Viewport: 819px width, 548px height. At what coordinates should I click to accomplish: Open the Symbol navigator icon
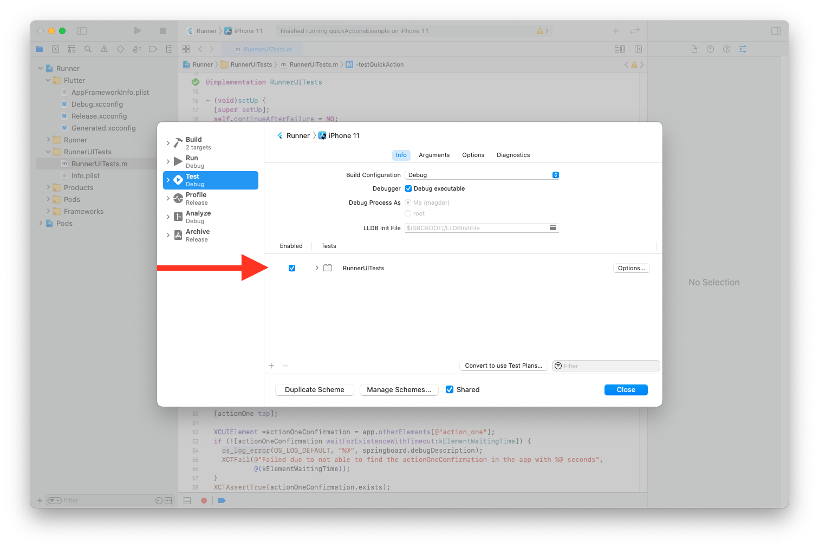(x=71, y=49)
